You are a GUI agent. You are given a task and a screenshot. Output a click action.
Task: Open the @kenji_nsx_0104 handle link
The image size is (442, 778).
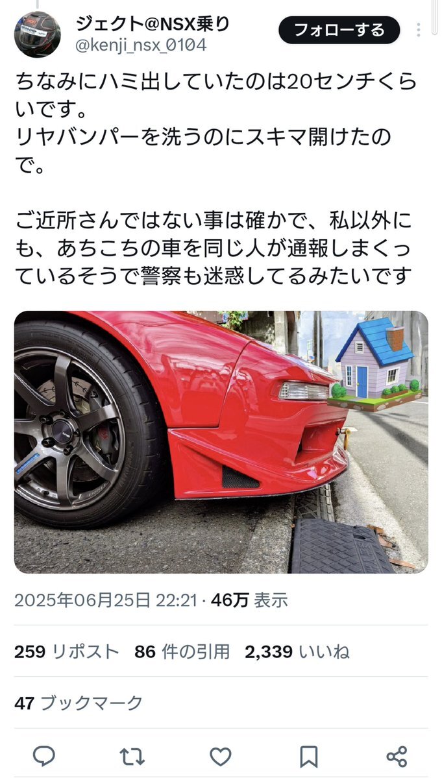tap(140, 45)
